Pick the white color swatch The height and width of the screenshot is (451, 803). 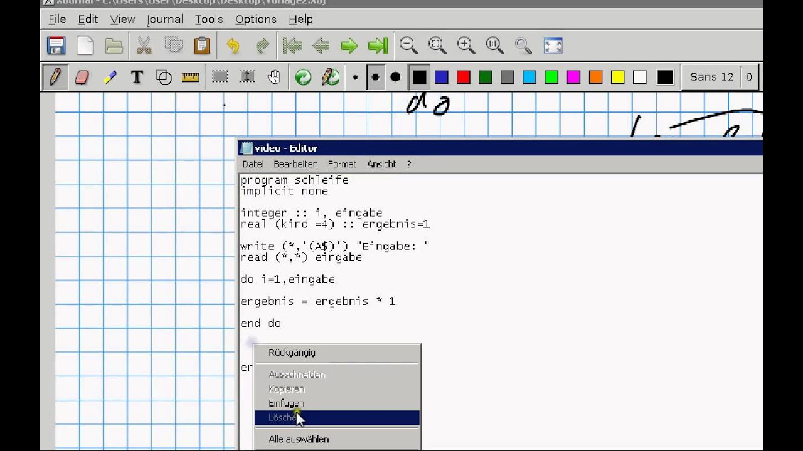pos(640,77)
